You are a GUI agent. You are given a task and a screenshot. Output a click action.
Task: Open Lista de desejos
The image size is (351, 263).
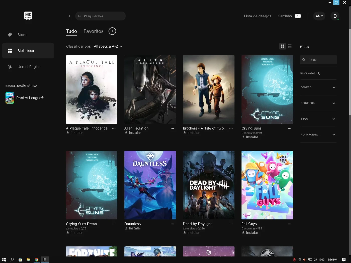257,16
